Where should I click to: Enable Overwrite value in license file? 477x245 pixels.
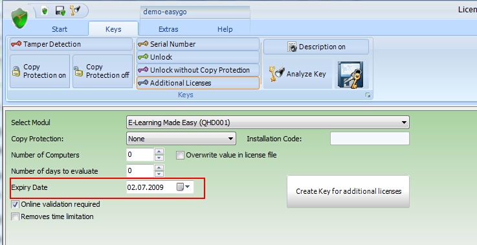(x=180, y=155)
